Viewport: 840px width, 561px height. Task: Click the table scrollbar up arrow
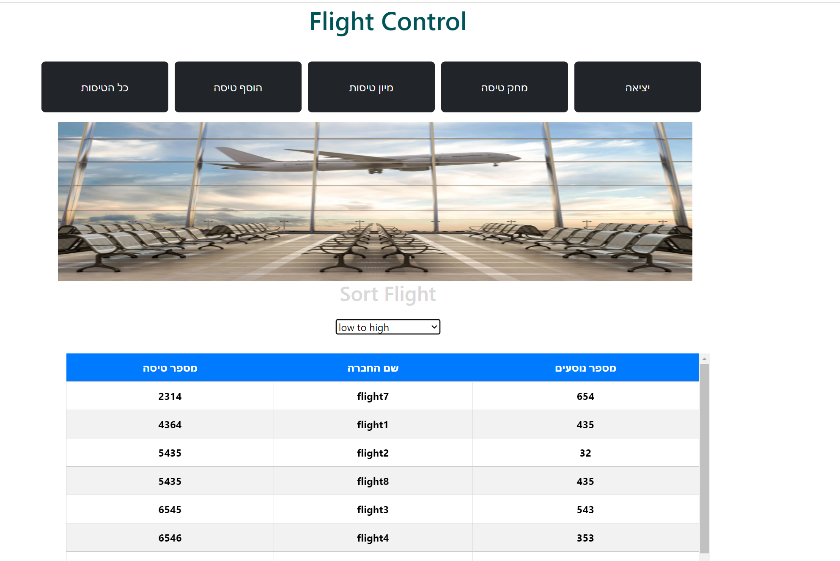tap(704, 359)
